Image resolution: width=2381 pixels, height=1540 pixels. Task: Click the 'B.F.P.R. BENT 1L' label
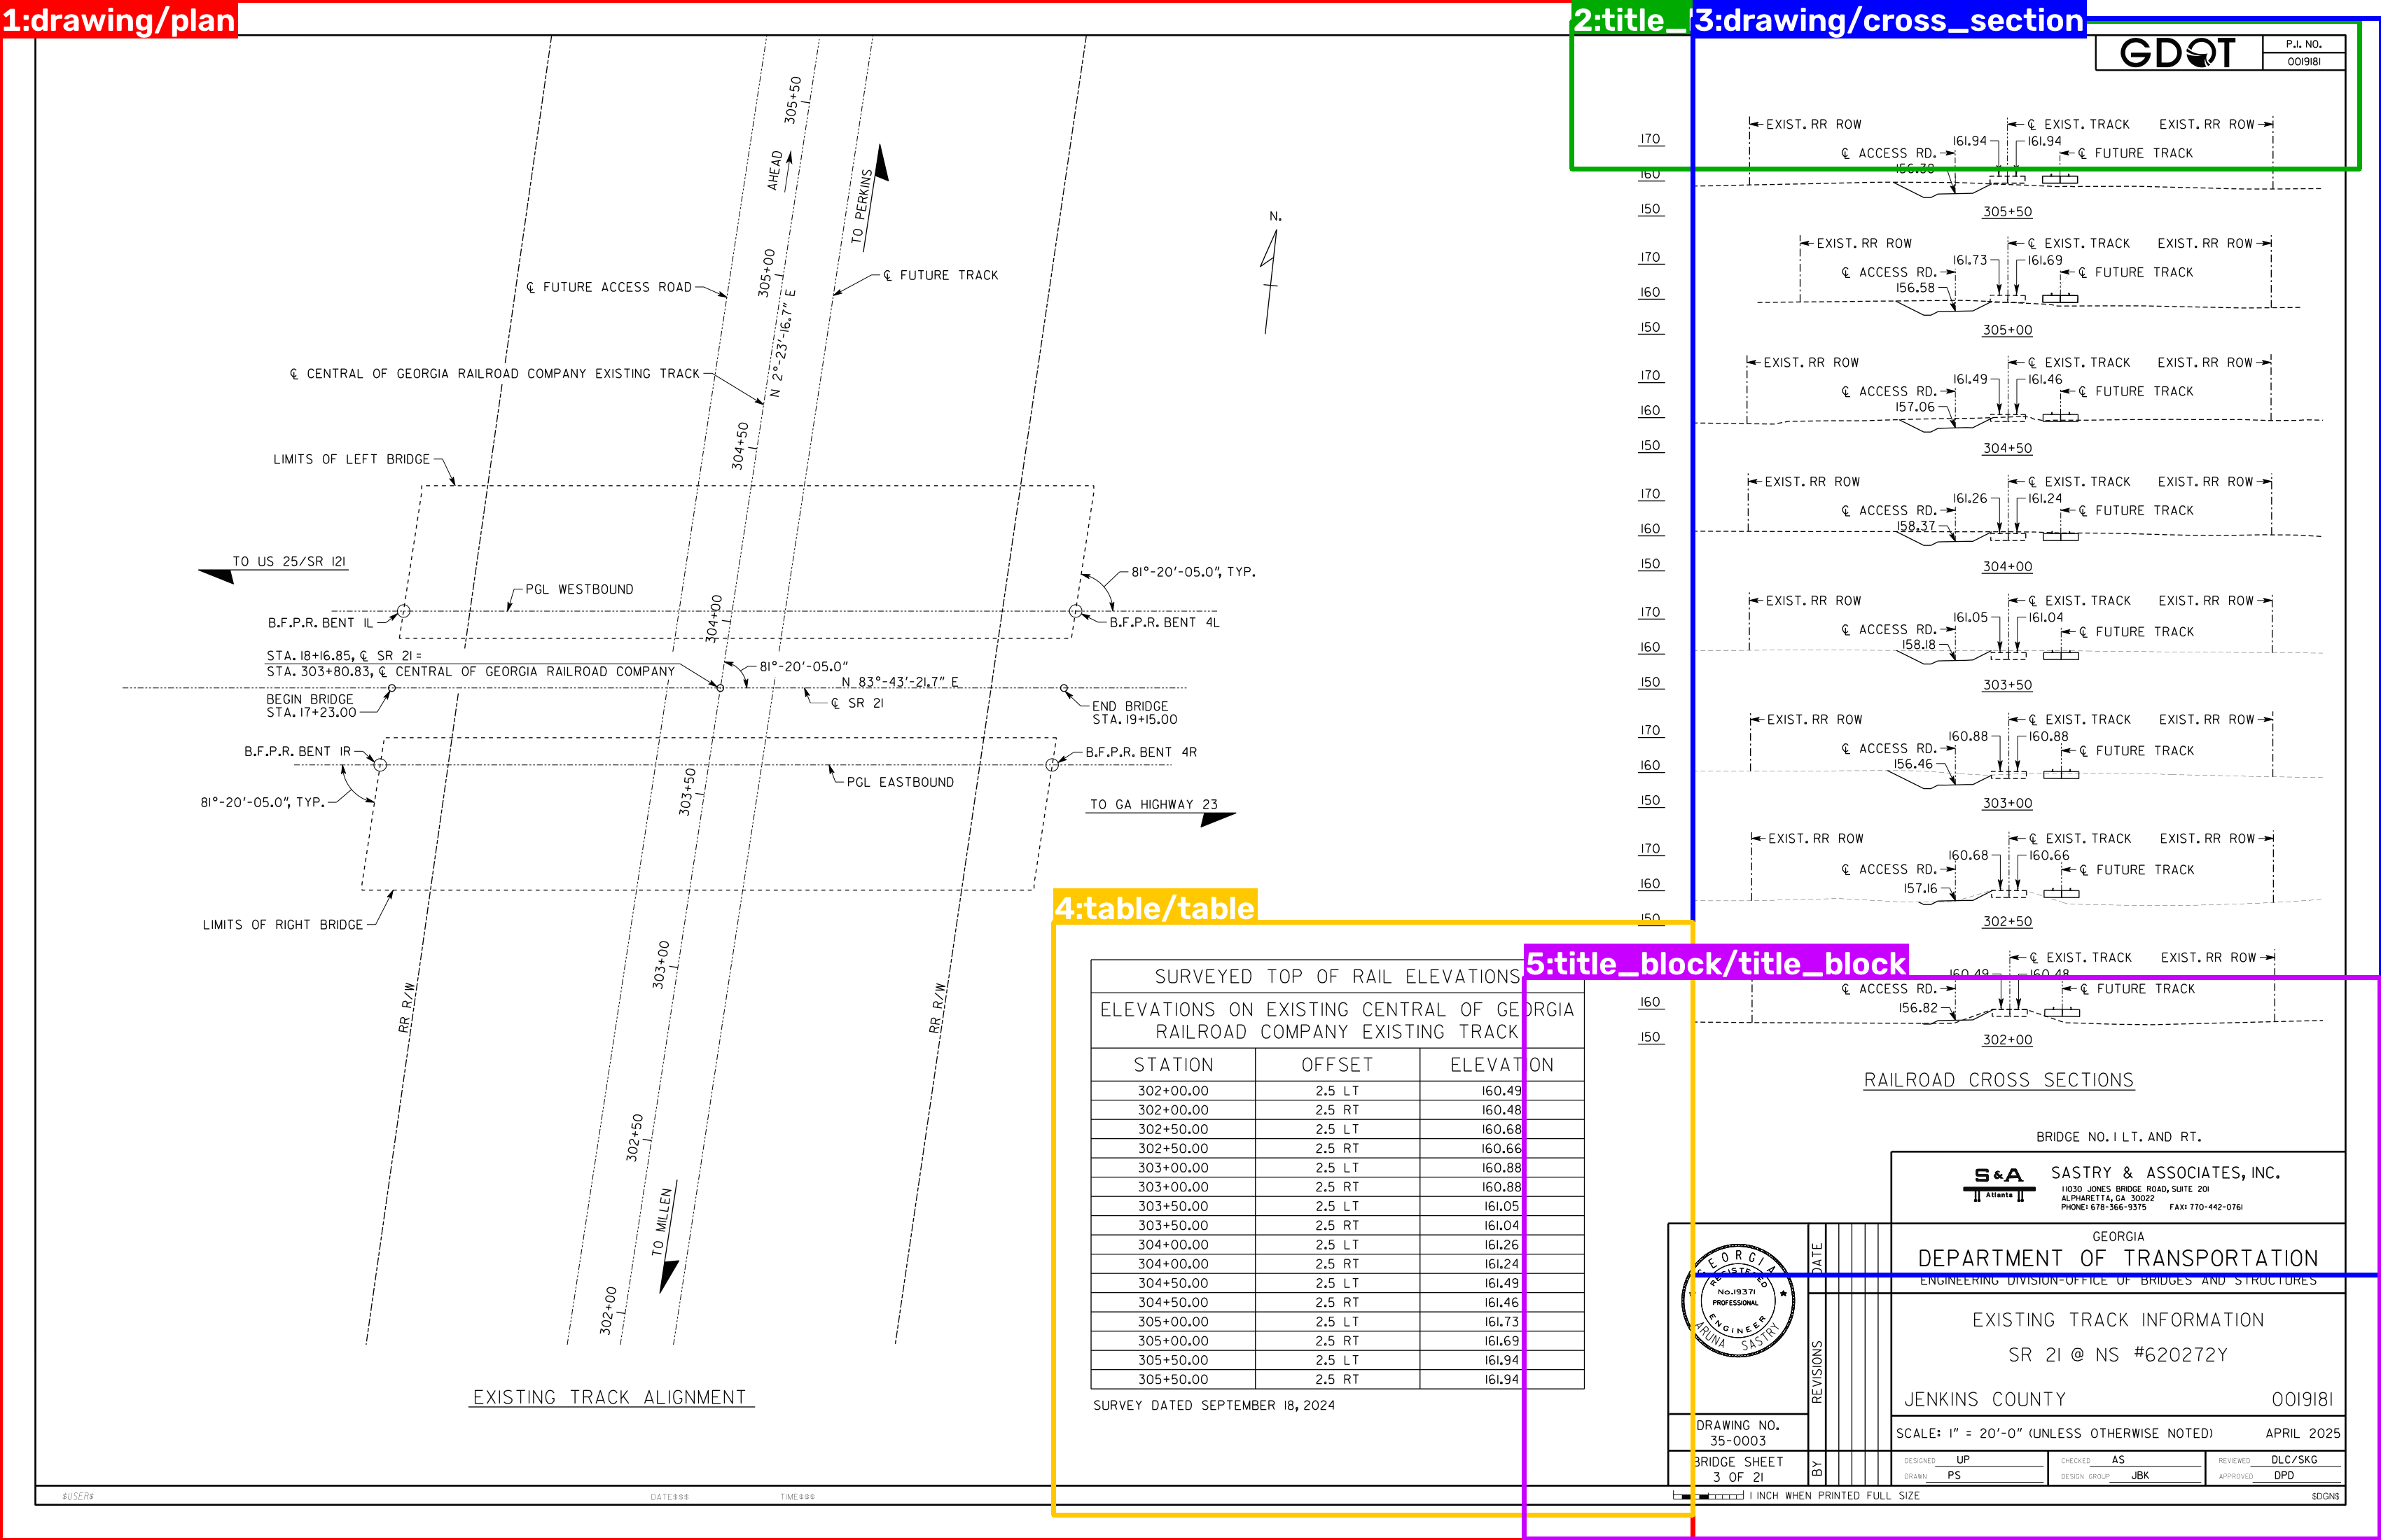click(320, 623)
